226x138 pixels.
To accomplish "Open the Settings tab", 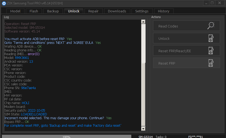I will tap(142, 11).
